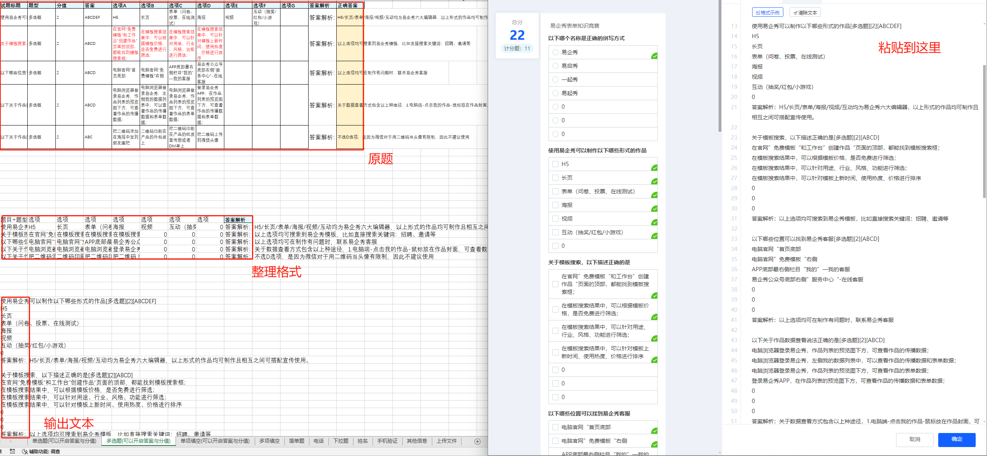Switch to sheet 单选题(可以开启答案与分值)
The height and width of the screenshot is (456, 987).
[64, 441]
